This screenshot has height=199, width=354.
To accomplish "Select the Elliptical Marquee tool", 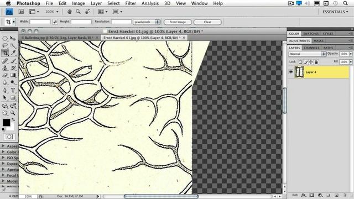I will tap(5, 38).
